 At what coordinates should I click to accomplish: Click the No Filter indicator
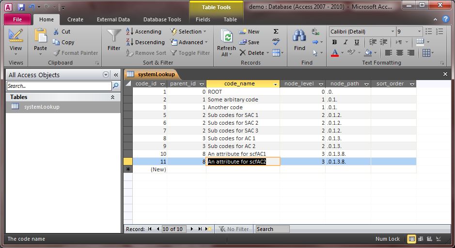234,229
